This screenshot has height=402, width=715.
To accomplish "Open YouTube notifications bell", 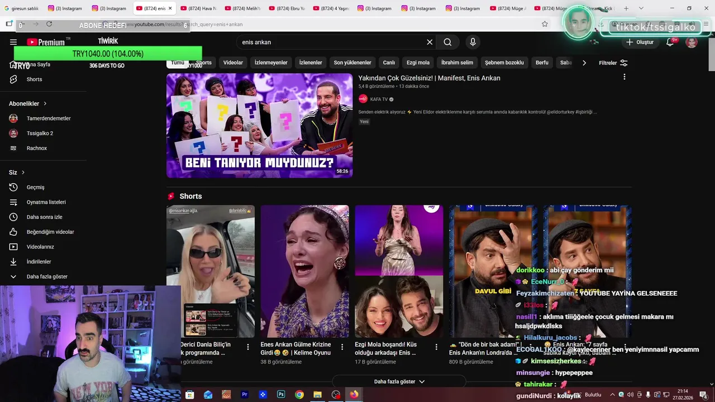I will point(670,42).
